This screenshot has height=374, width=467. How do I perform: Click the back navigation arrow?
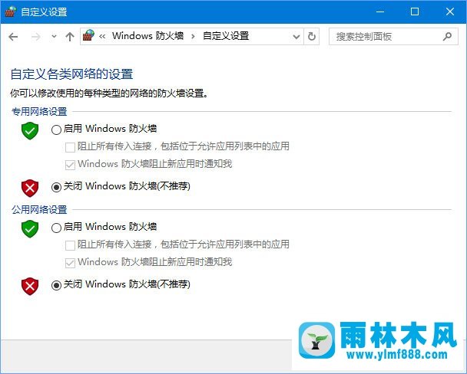tap(13, 36)
